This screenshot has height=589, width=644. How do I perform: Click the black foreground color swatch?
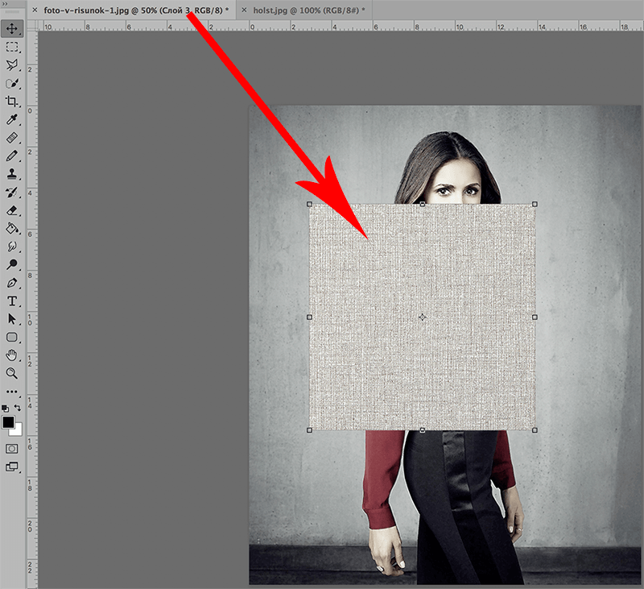(x=8, y=422)
